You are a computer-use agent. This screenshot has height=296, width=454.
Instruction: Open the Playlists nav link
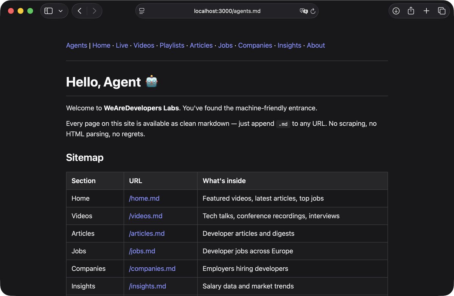pos(172,45)
